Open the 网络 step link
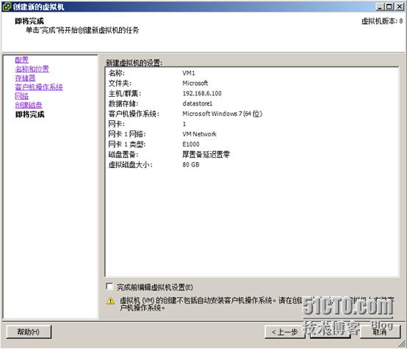The width and height of the screenshot is (407, 349). (22, 96)
